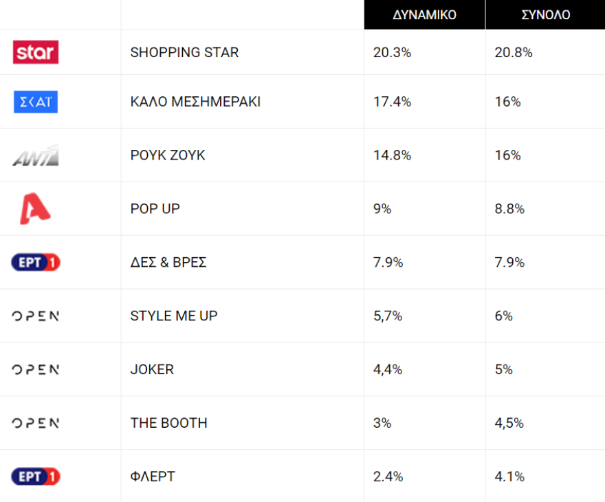Click the ERT1 logo beside ΔΕΣ & ΒΡΕΣ
Image resolution: width=605 pixels, height=502 pixels.
point(36,263)
